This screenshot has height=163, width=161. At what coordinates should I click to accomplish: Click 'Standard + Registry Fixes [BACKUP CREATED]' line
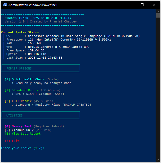coord(53,105)
